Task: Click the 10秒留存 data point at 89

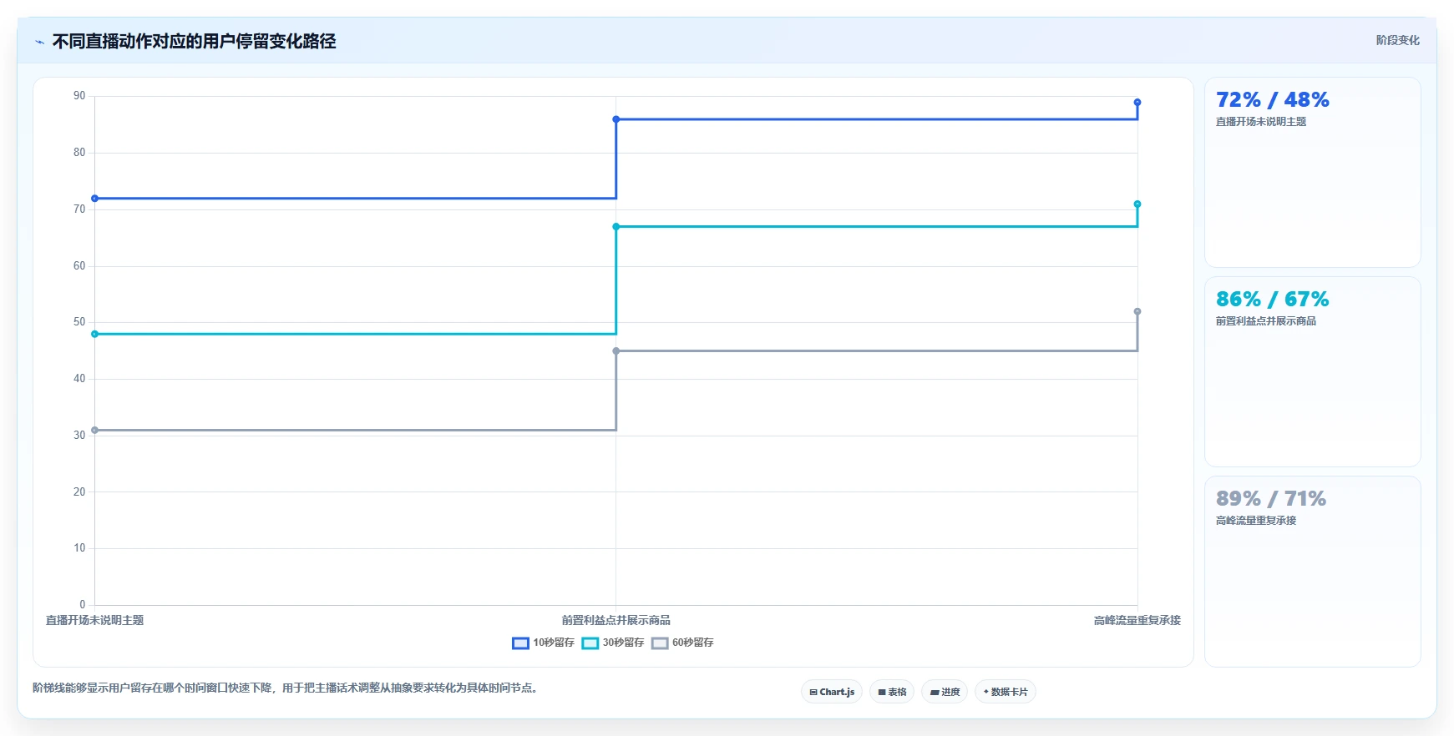Action: 1137,103
